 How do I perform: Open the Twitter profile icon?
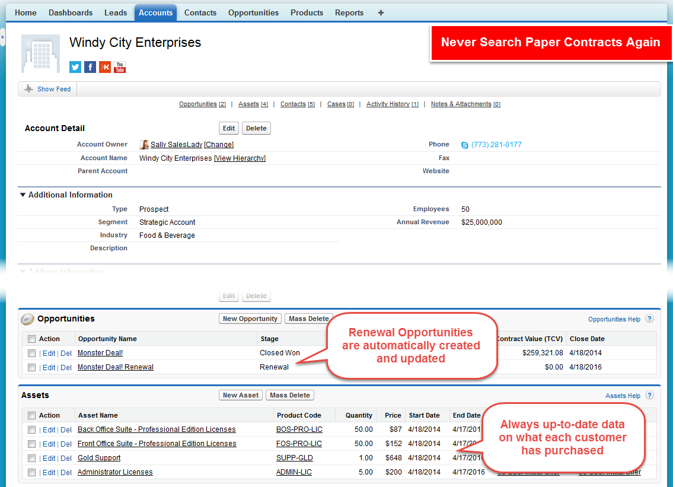(x=75, y=67)
